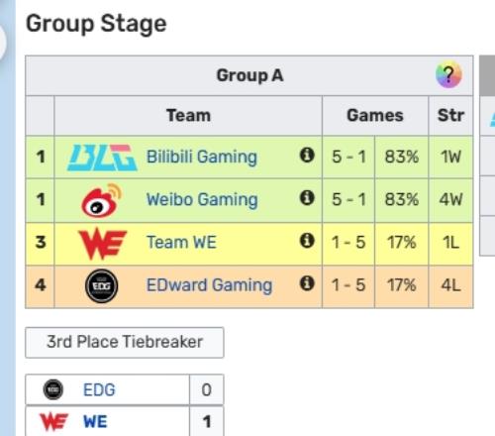Open EDward Gaming info icon
This screenshot has width=495, height=436.
[x=307, y=283]
